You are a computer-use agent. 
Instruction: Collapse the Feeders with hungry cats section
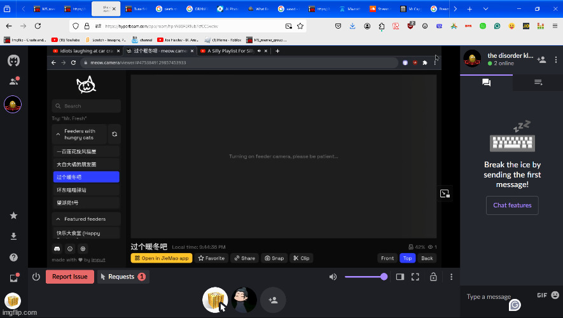click(58, 134)
